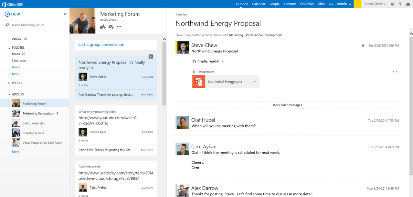Collapse the left navigation pane chevron
413x197 pixels.
point(65,14)
